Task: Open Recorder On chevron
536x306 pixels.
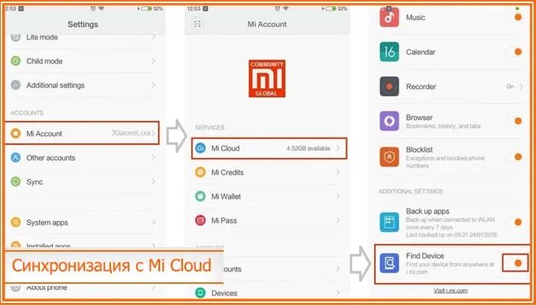Action: [x=521, y=86]
